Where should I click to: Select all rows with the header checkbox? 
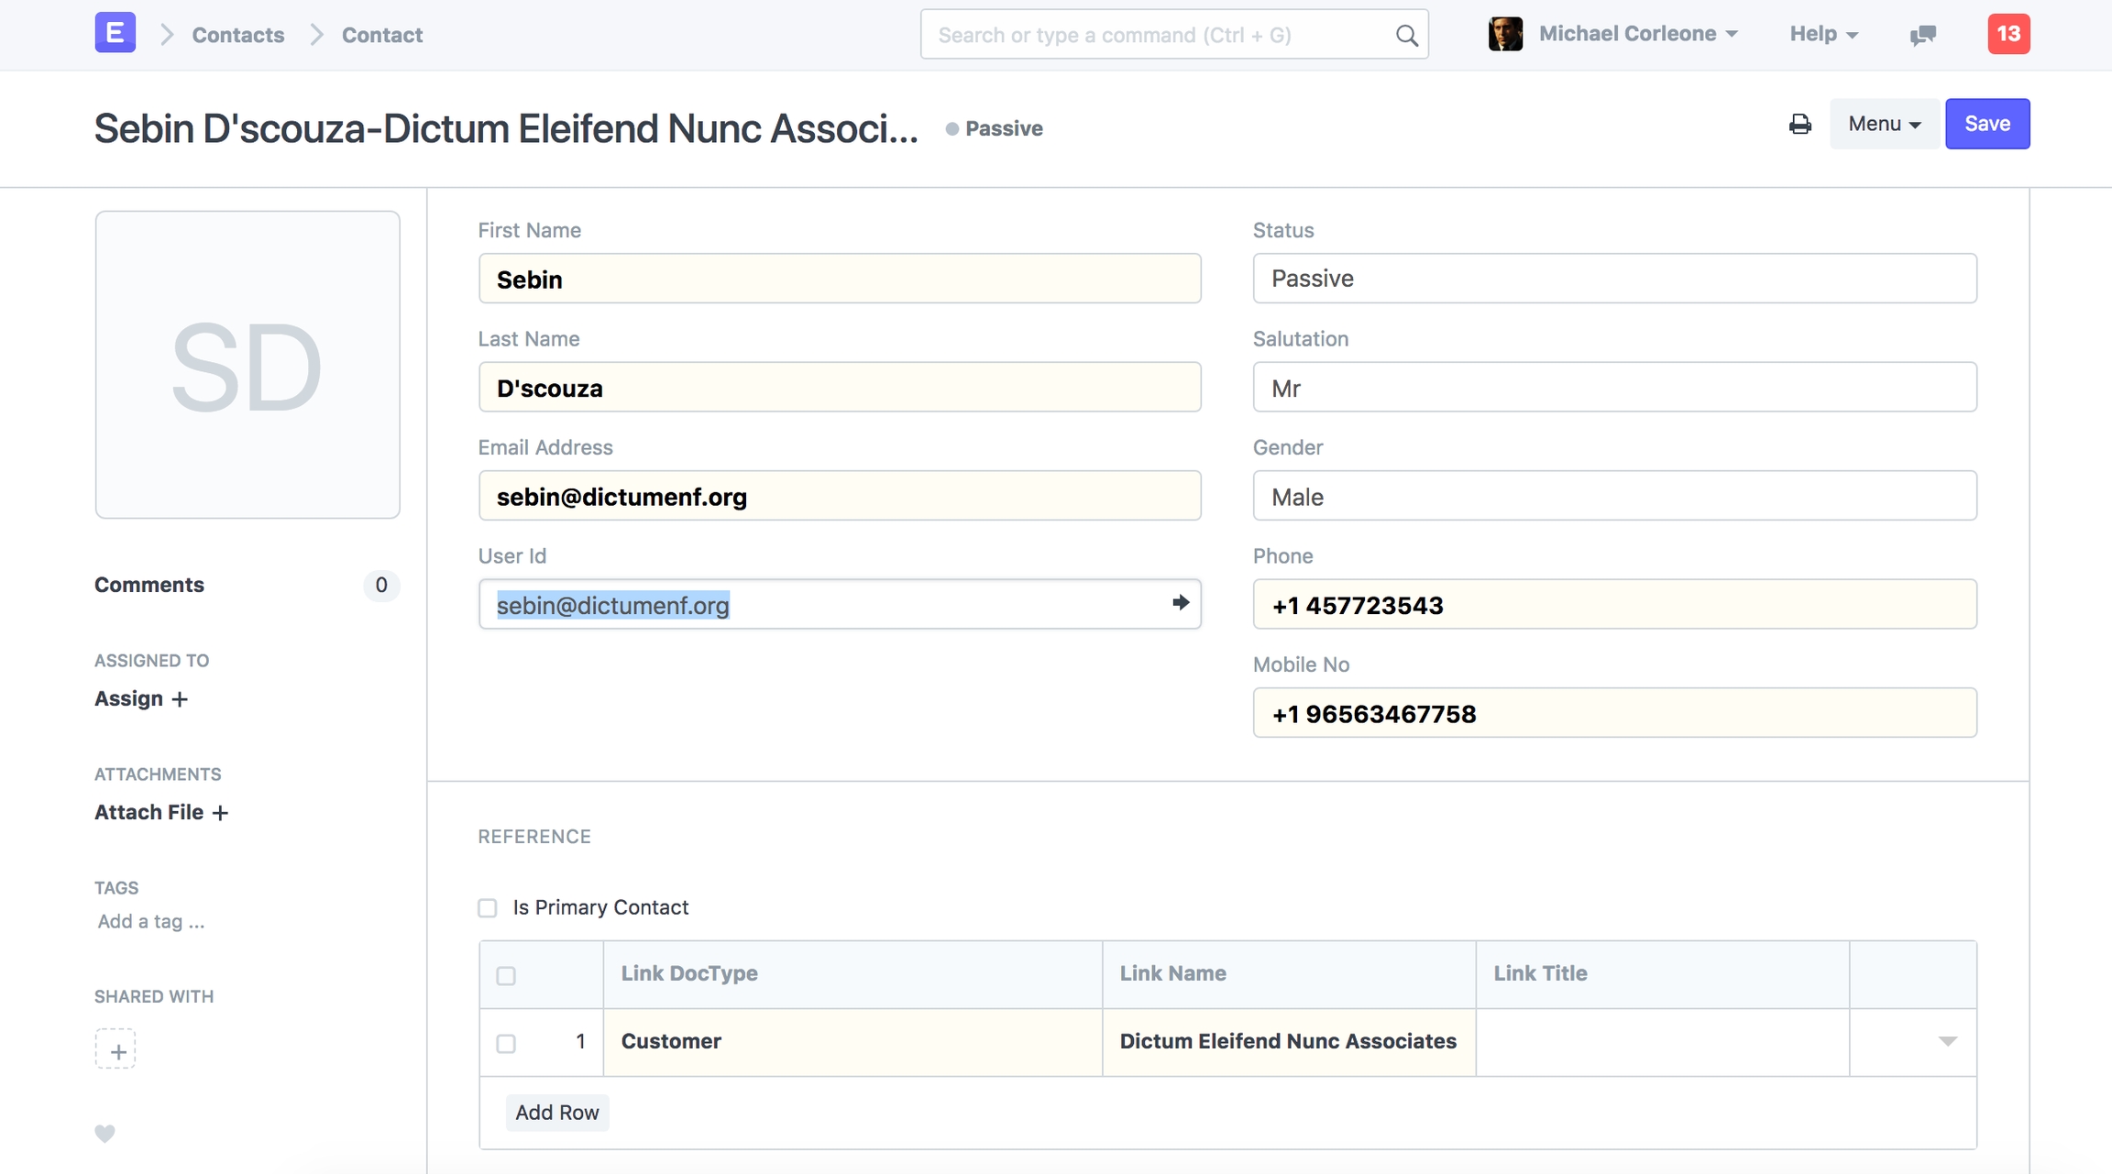[506, 975]
